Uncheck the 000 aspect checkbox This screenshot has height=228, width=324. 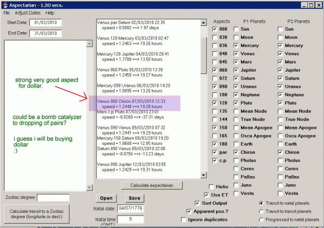click(x=215, y=29)
